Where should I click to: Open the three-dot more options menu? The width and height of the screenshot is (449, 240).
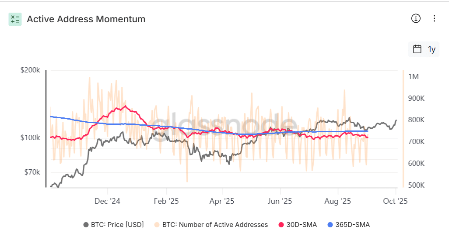434,18
